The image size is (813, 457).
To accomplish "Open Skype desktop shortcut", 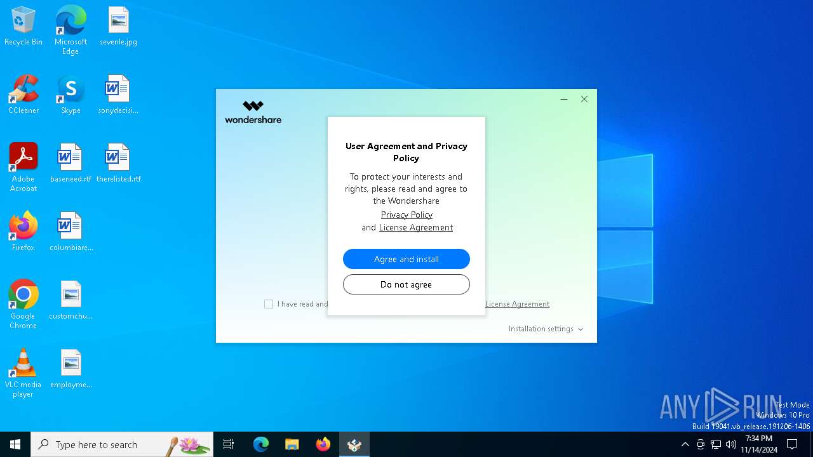I will (71, 95).
